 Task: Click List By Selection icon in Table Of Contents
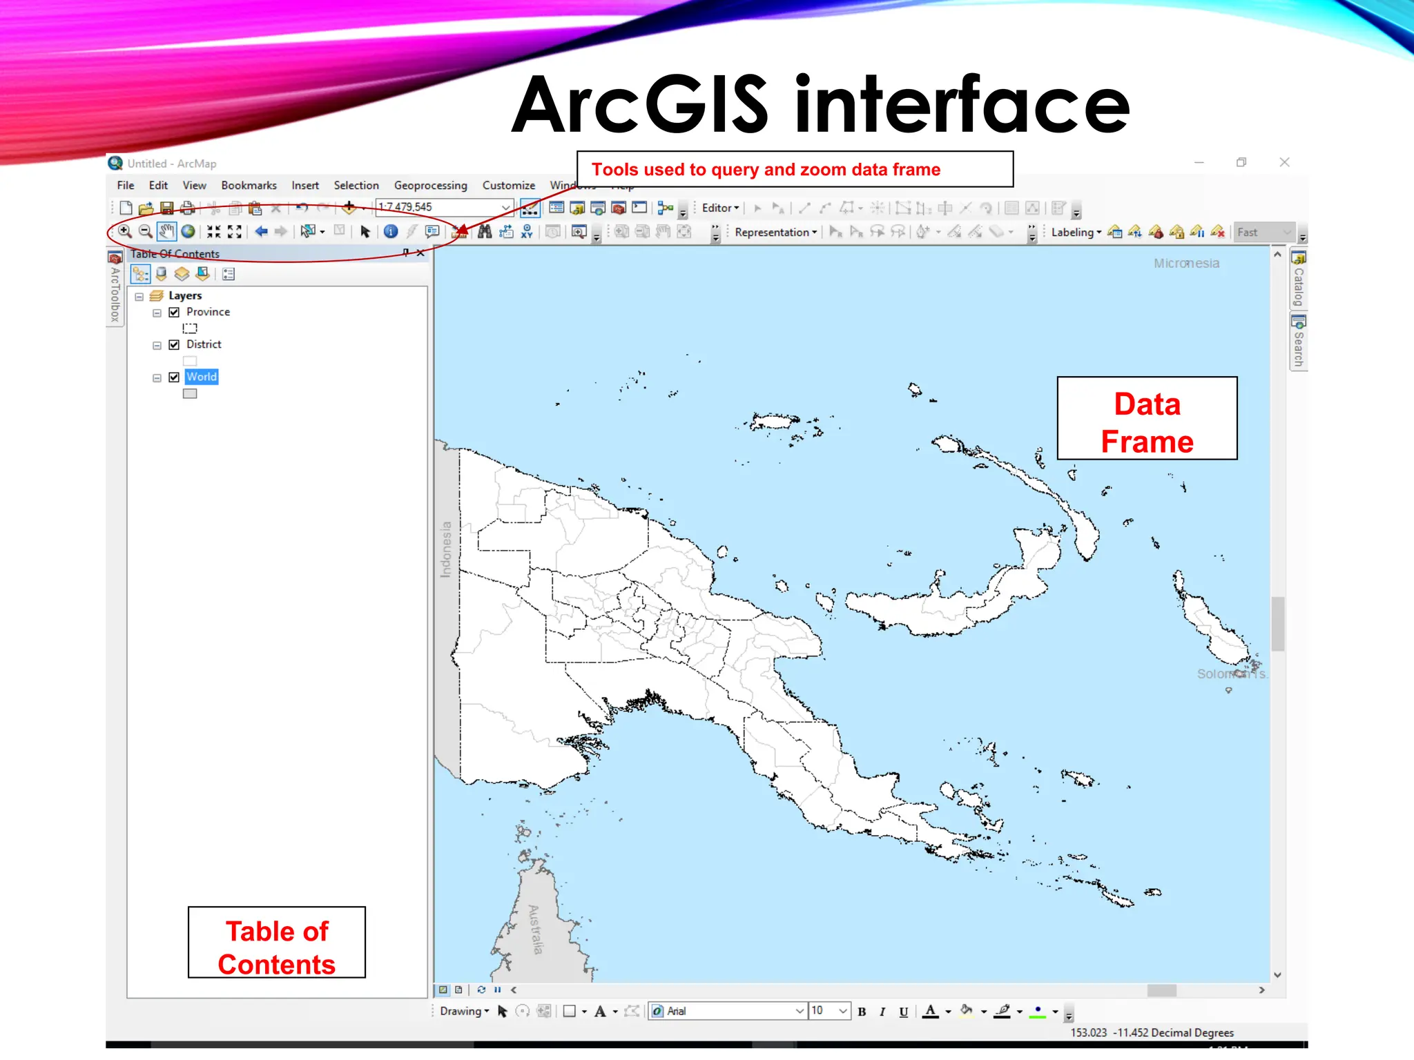point(202,274)
